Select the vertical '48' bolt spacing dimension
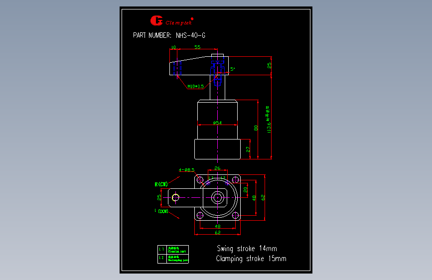Viewport: 432px width, 280px height. (x=254, y=198)
